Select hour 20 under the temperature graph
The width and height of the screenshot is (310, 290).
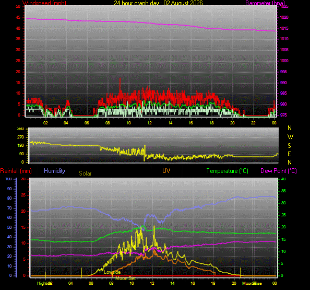click(x=234, y=283)
